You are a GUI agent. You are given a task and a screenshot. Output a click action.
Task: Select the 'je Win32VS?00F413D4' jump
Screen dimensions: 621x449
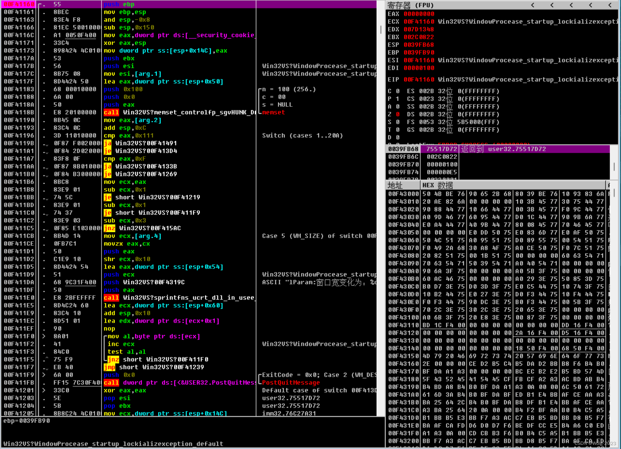click(140, 151)
